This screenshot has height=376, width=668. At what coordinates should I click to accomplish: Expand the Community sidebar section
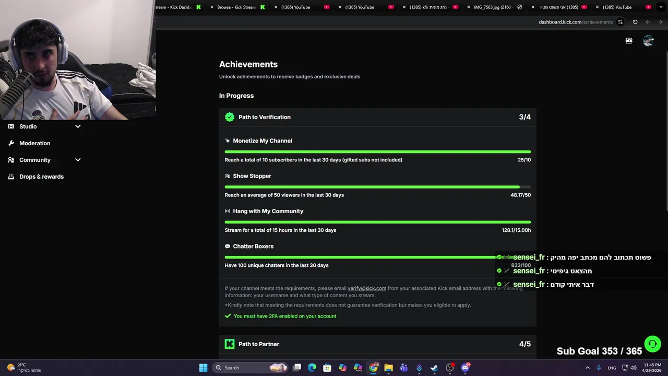coord(78,160)
